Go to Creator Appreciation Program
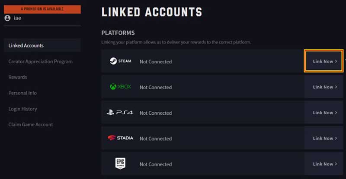 (40, 61)
